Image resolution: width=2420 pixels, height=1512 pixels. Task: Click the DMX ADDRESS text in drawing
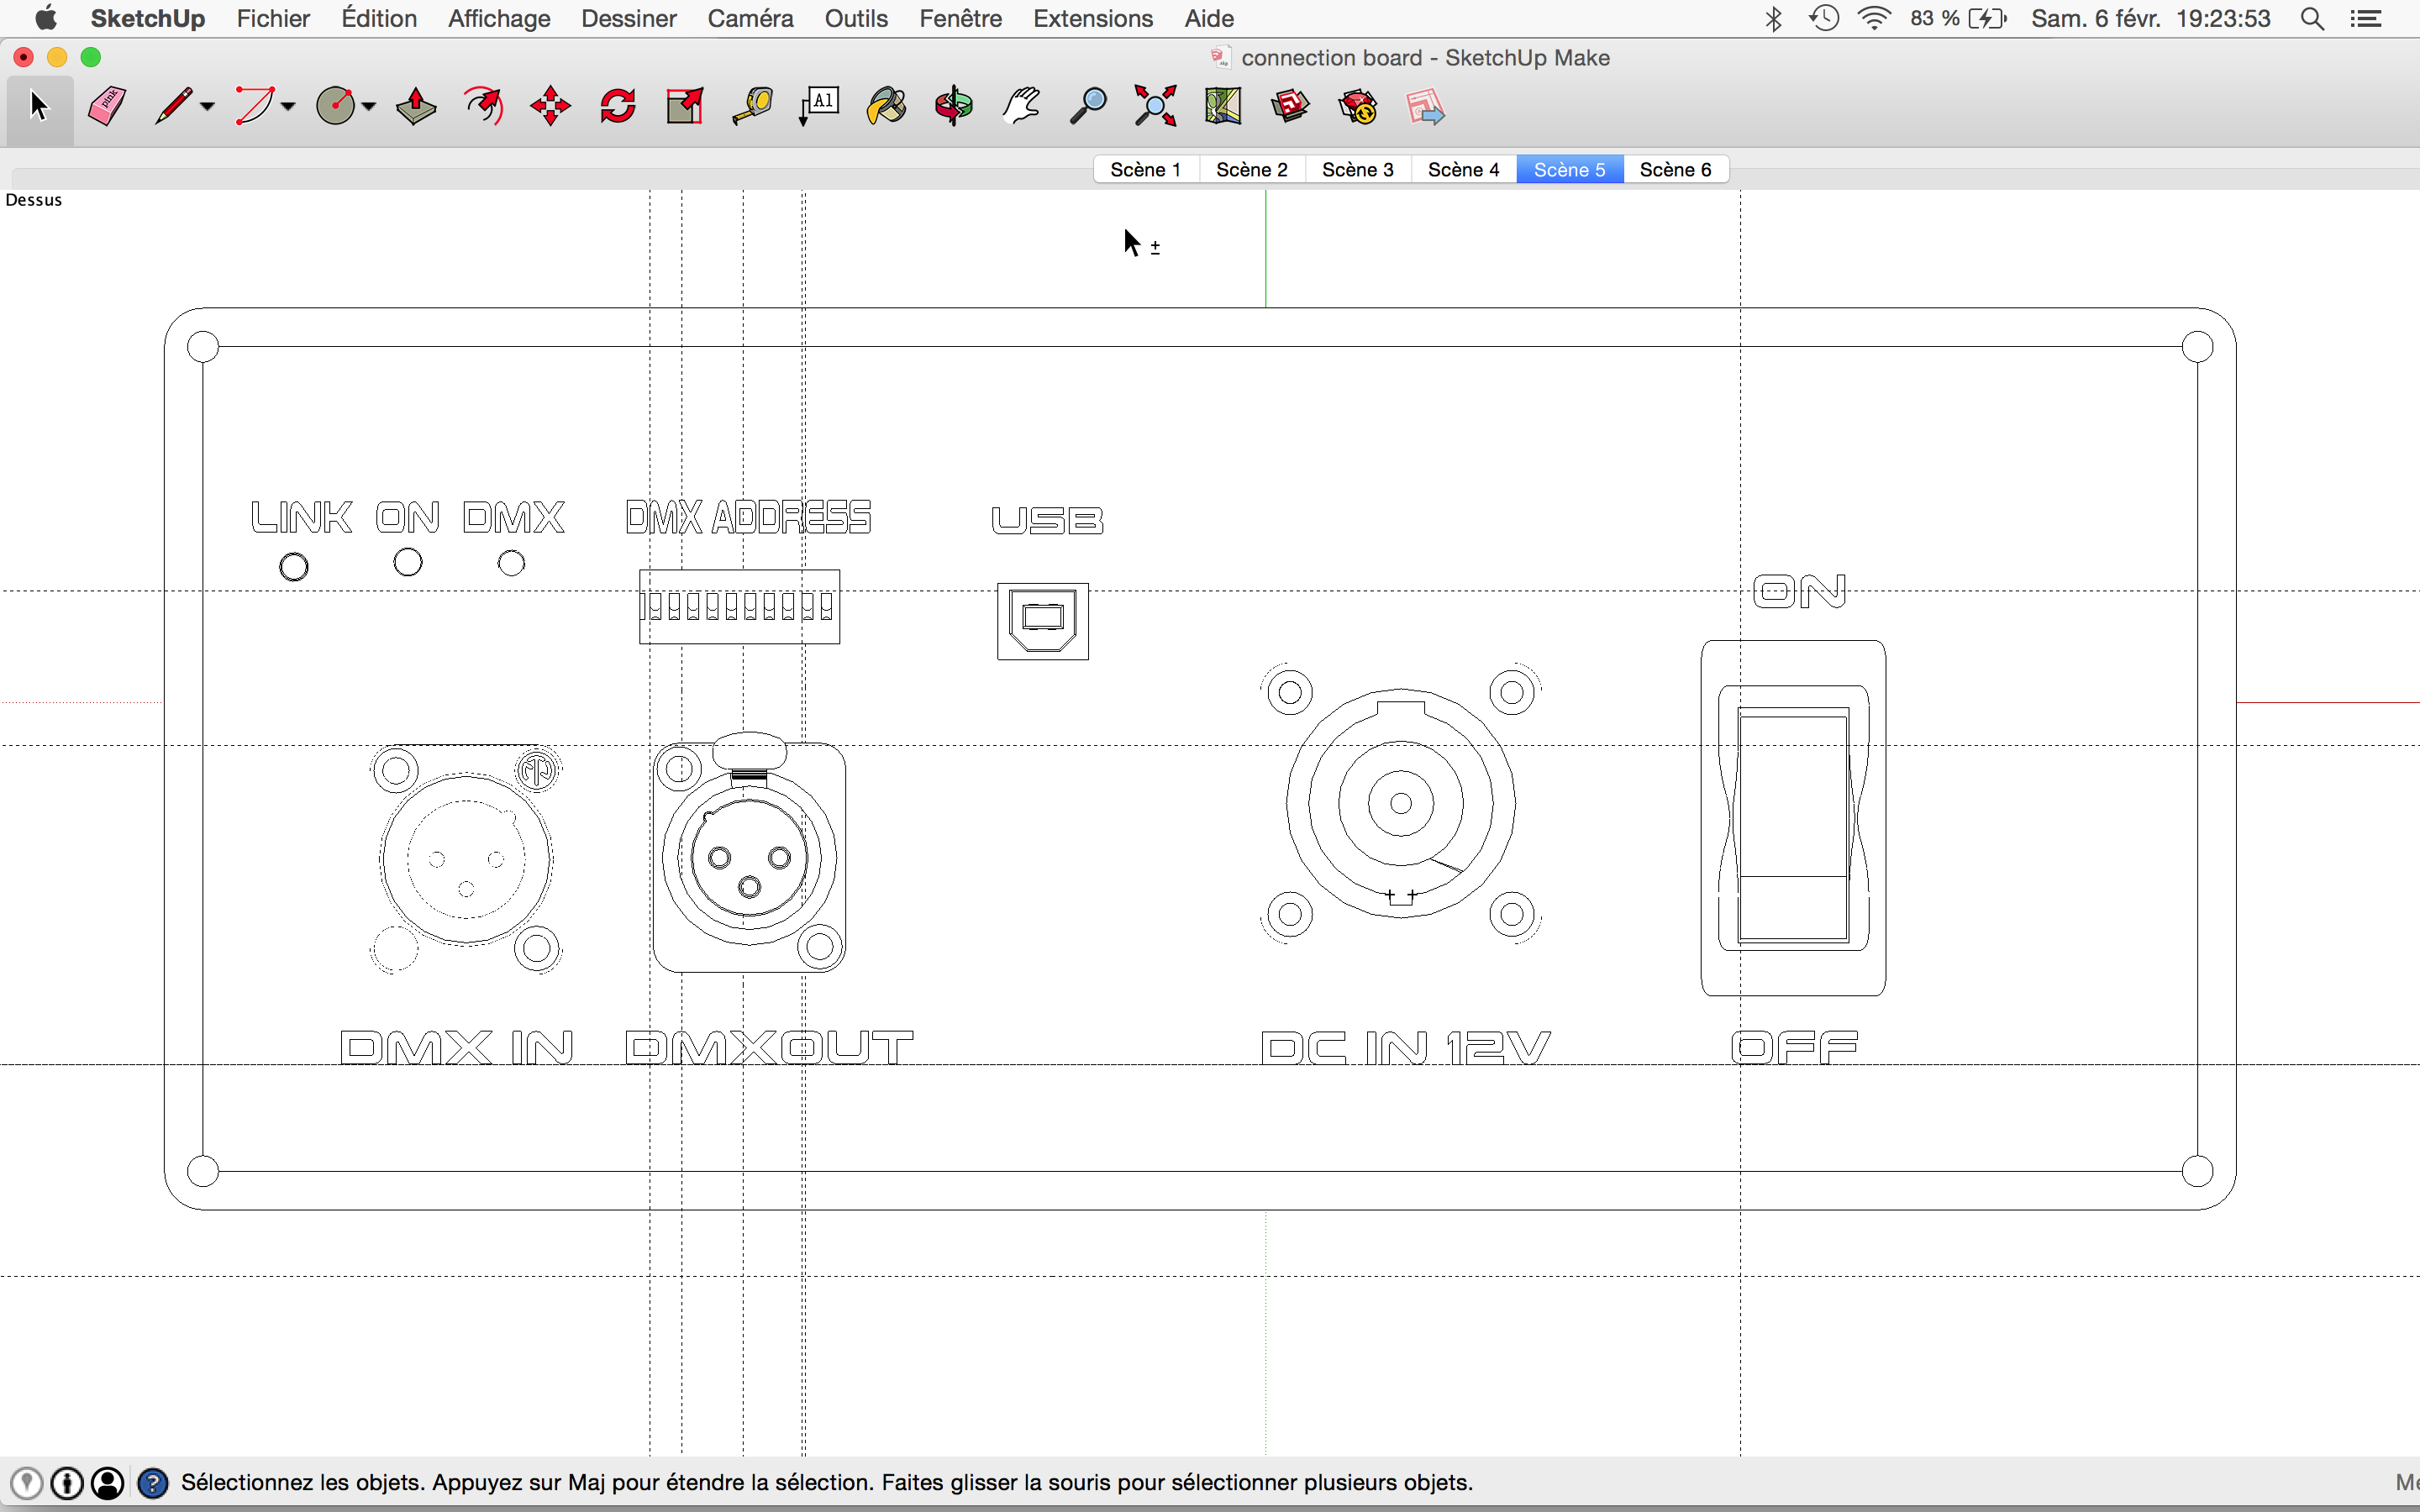point(748,517)
